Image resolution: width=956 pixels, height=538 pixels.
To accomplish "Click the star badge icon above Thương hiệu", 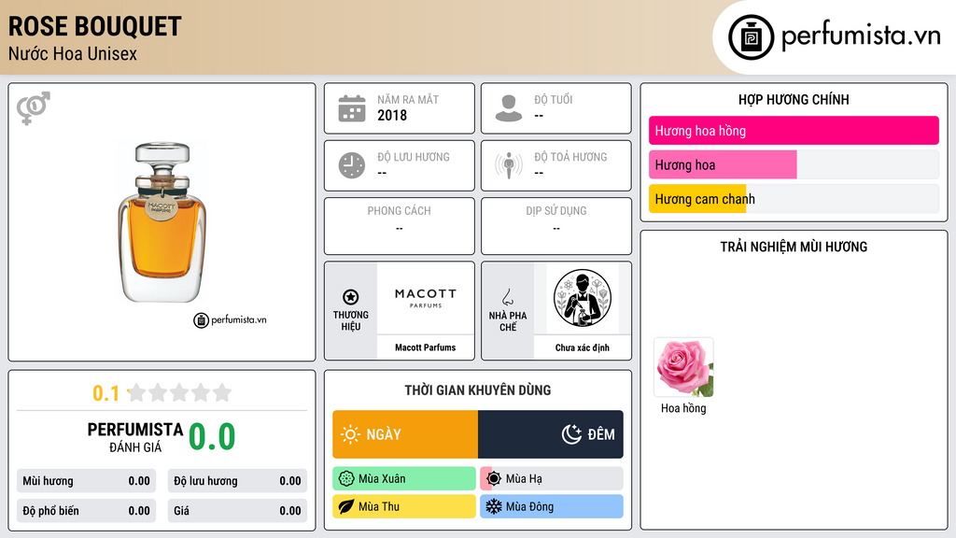I will (x=351, y=297).
